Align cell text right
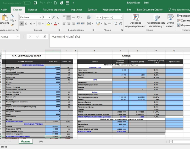This screenshot has width=190, height=149. [x=73, y=24]
